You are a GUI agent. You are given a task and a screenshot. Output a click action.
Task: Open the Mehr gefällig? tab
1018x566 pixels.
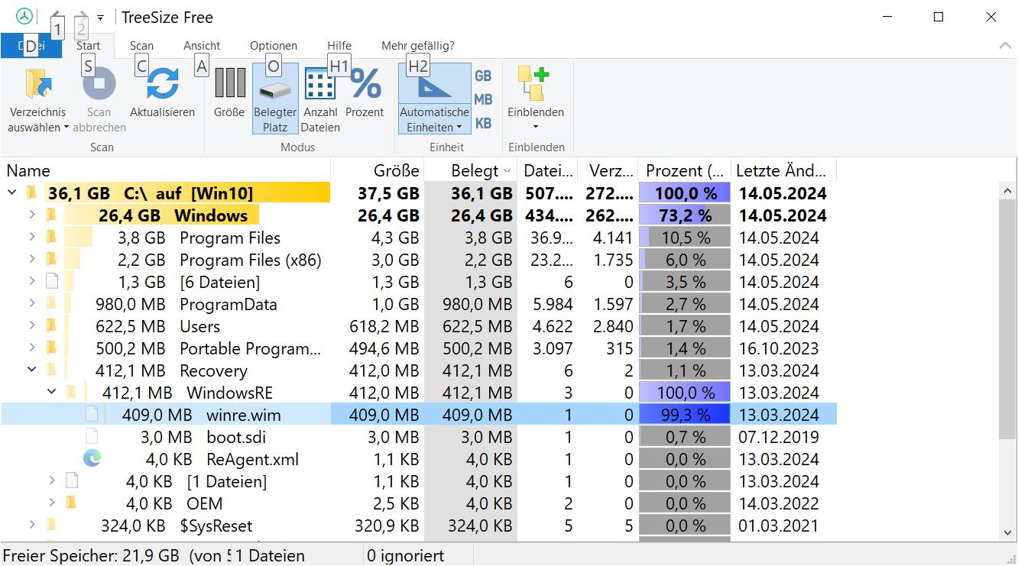click(x=418, y=46)
